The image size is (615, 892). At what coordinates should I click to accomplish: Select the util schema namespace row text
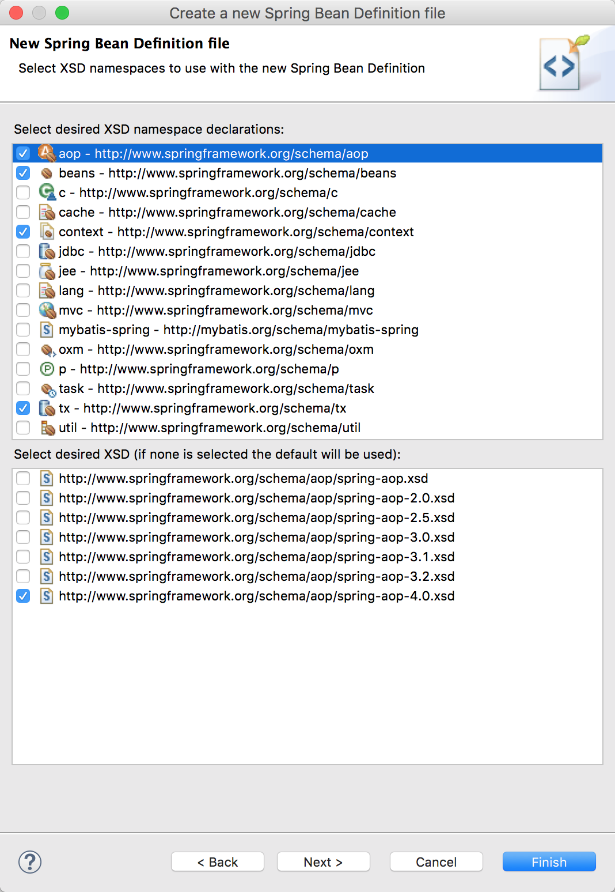210,428
